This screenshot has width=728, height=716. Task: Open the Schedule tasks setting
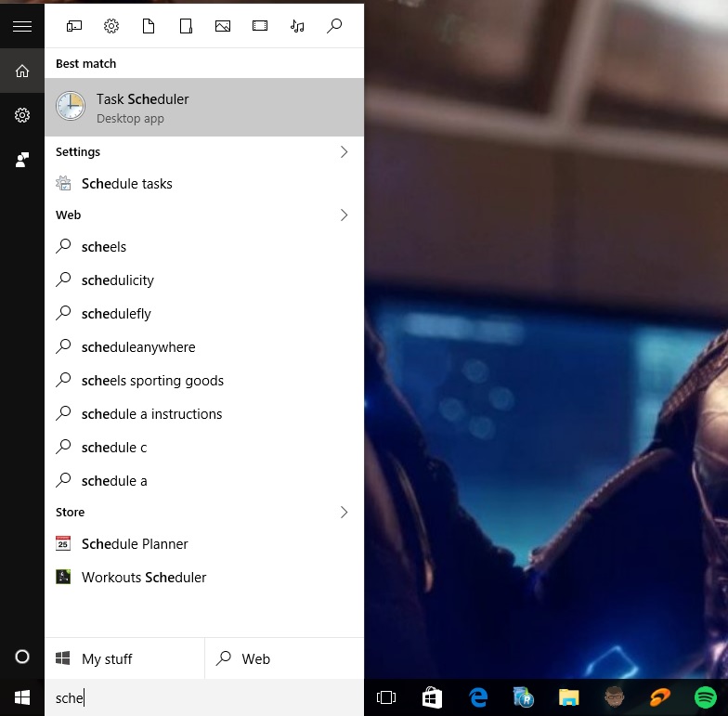[204, 184]
